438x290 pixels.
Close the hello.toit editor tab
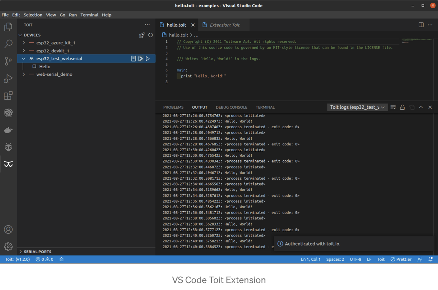tap(193, 25)
